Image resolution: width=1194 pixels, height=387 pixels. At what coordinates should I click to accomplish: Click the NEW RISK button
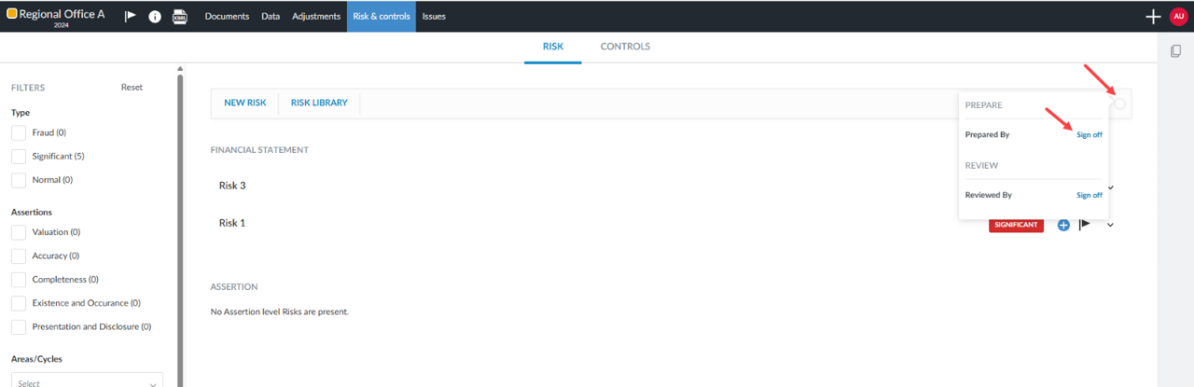tap(245, 103)
